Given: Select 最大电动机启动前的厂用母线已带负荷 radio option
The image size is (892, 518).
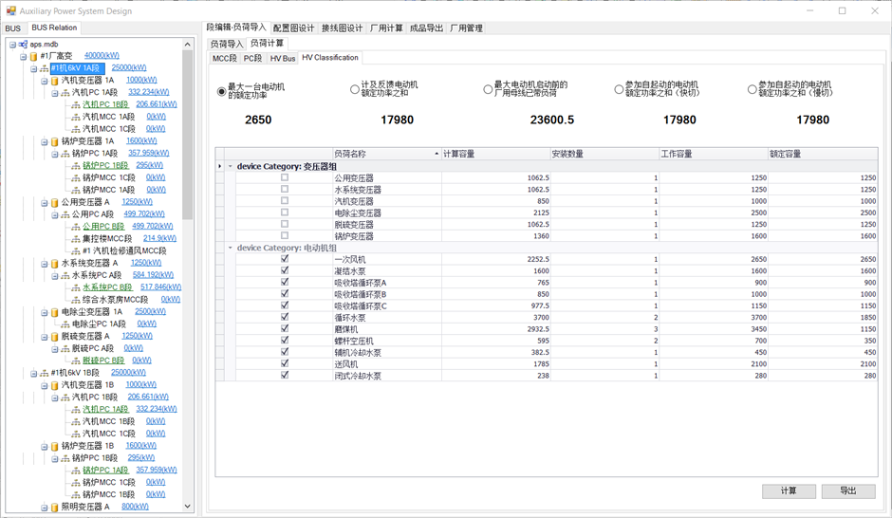Looking at the screenshot, I should 488,89.
